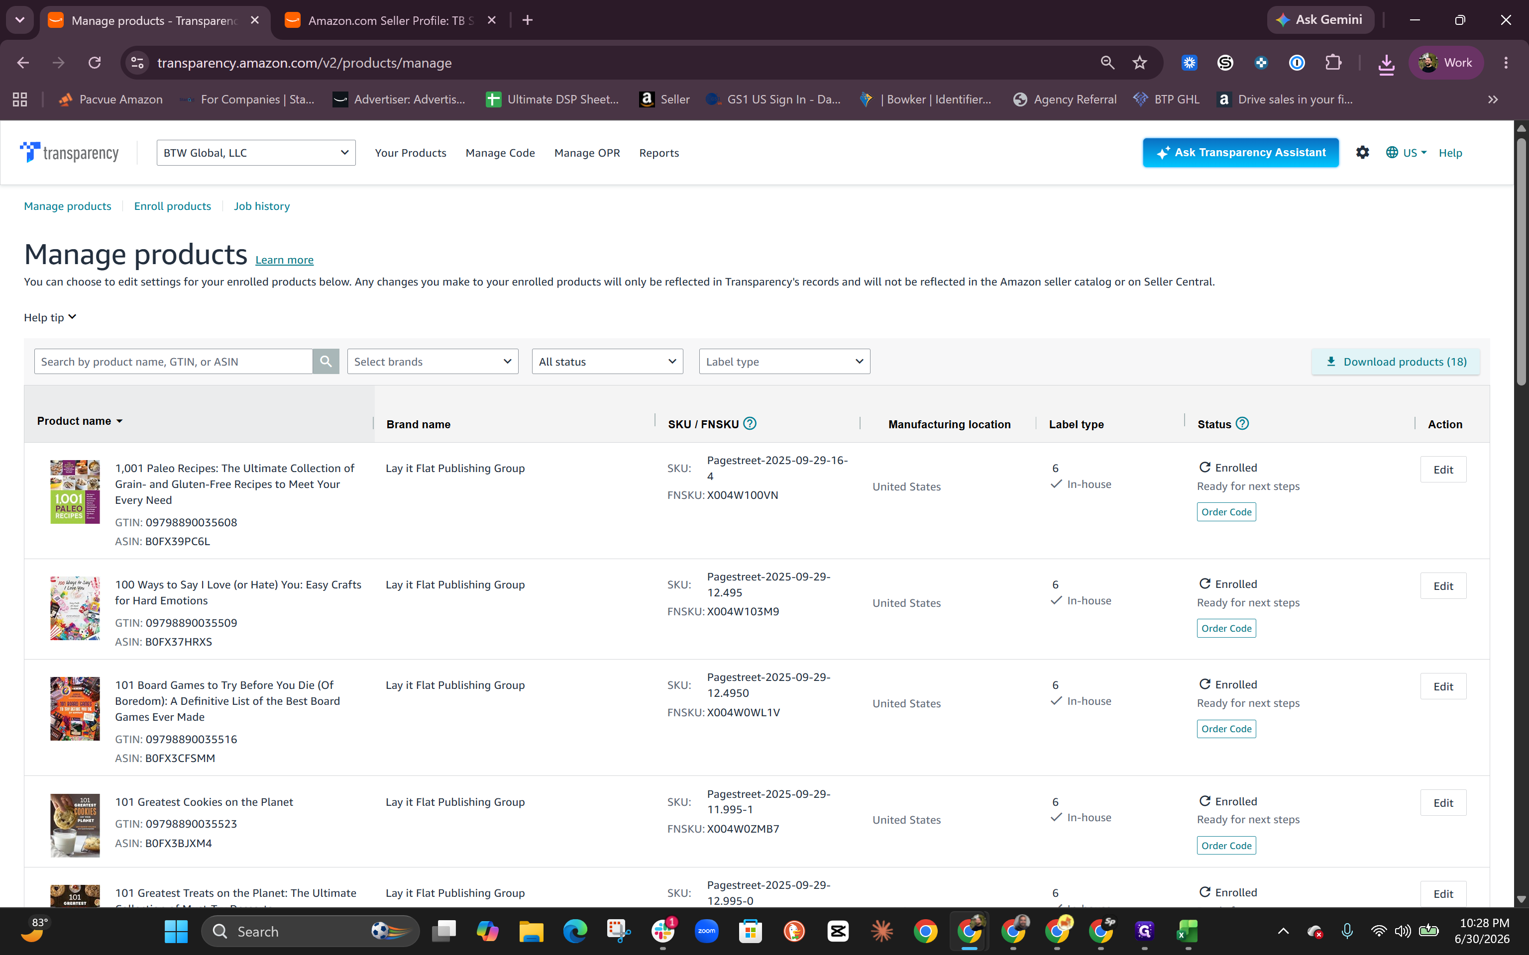Screen dimensions: 1529x955
Task: Open Manage OPR menu
Action: (587, 153)
